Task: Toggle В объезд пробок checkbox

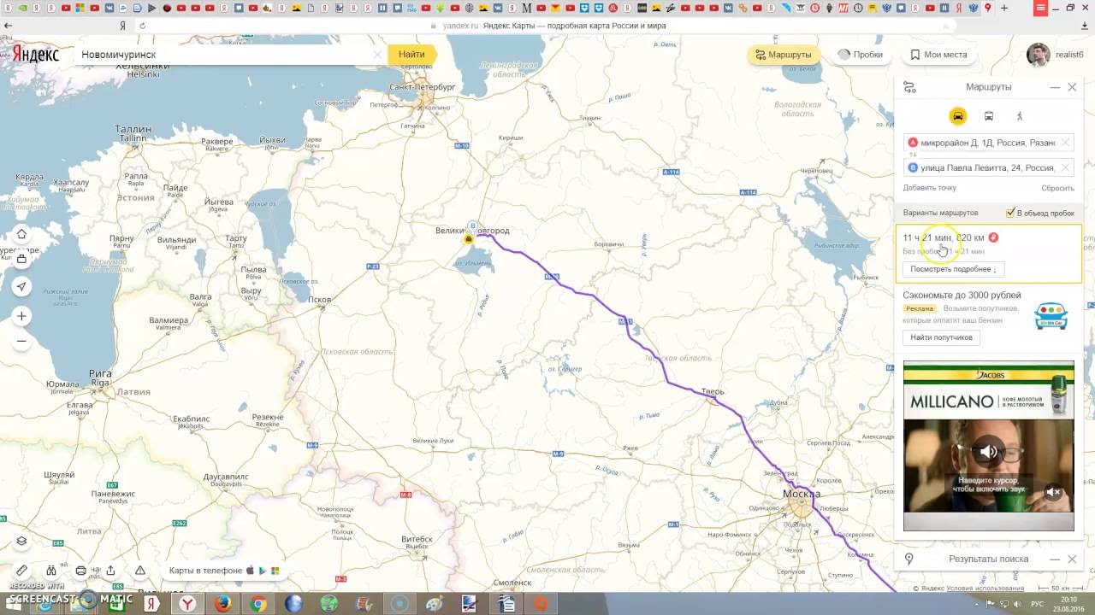Action: coord(1011,213)
